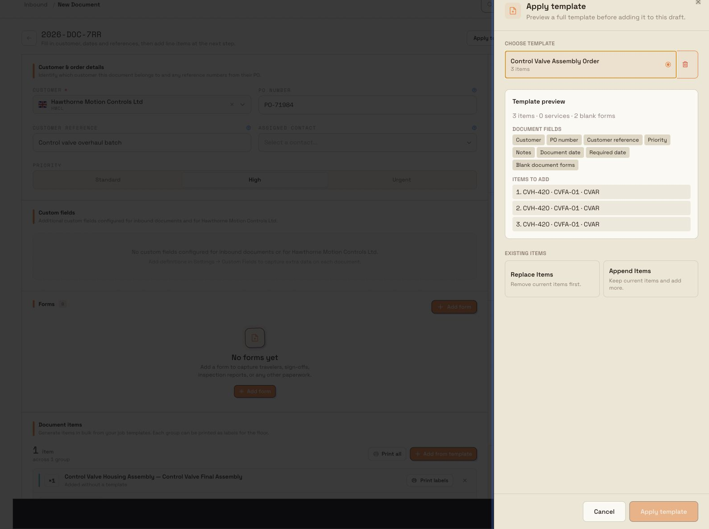The height and width of the screenshot is (529, 709).
Task: Click the Apply template button
Action: (663, 512)
